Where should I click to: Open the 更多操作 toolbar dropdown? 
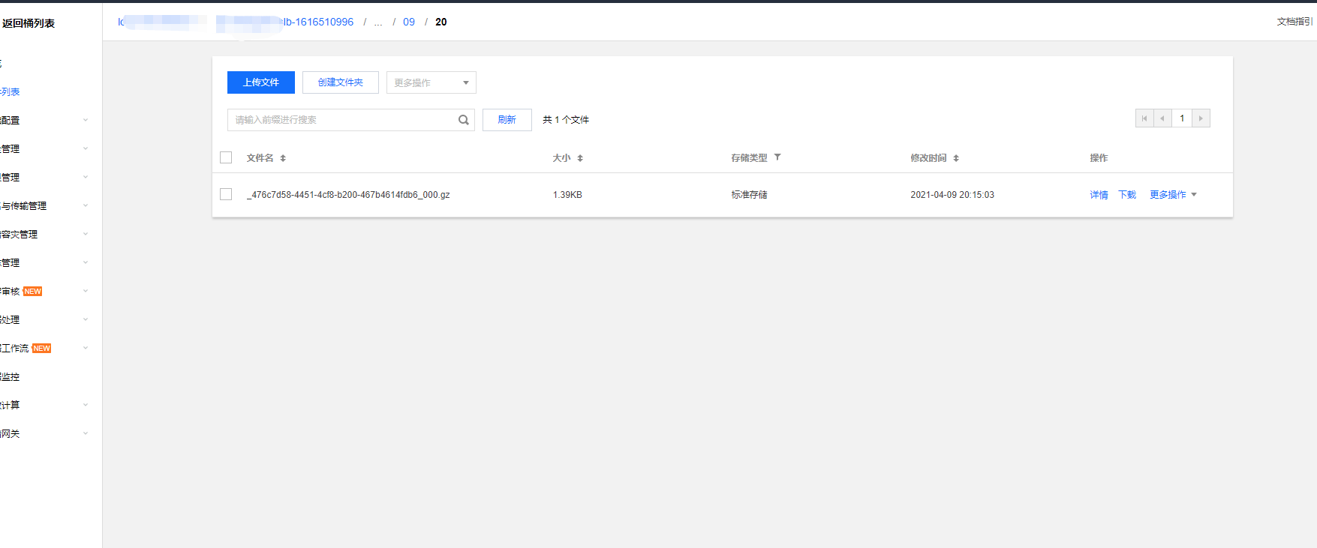click(x=431, y=82)
